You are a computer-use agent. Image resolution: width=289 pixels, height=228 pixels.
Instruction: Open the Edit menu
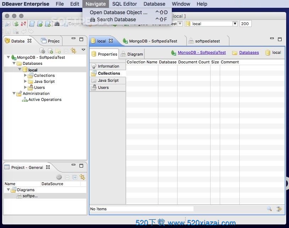(75, 4)
